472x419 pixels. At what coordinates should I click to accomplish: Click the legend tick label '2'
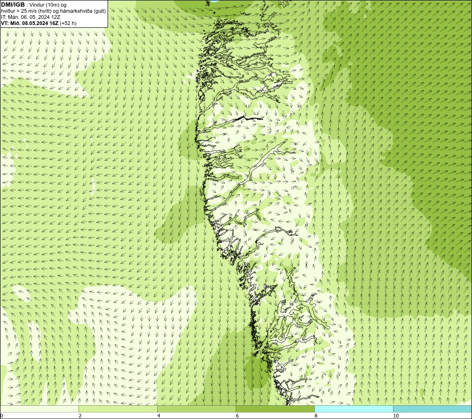click(x=80, y=416)
